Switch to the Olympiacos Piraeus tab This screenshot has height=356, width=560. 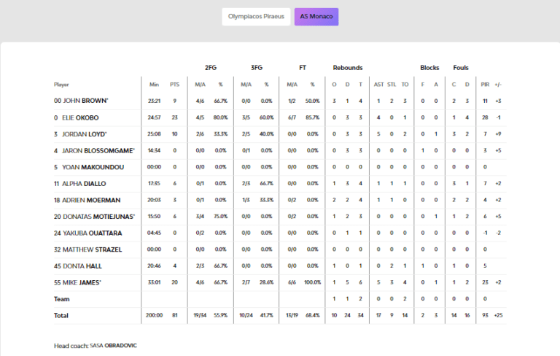[x=255, y=17]
